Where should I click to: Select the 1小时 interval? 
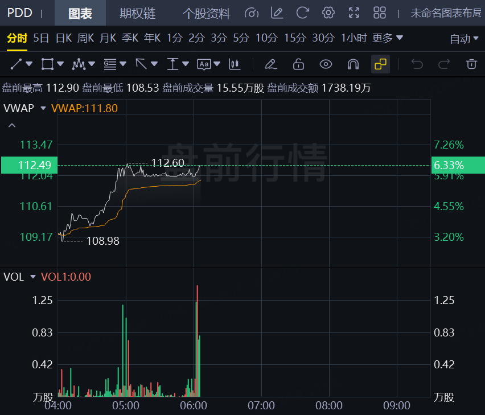click(354, 38)
